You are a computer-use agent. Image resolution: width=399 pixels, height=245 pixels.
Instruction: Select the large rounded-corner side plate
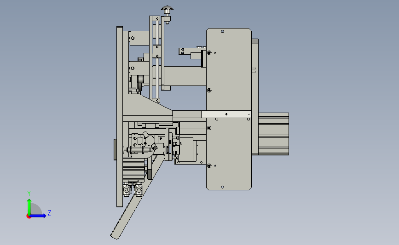click(229, 109)
